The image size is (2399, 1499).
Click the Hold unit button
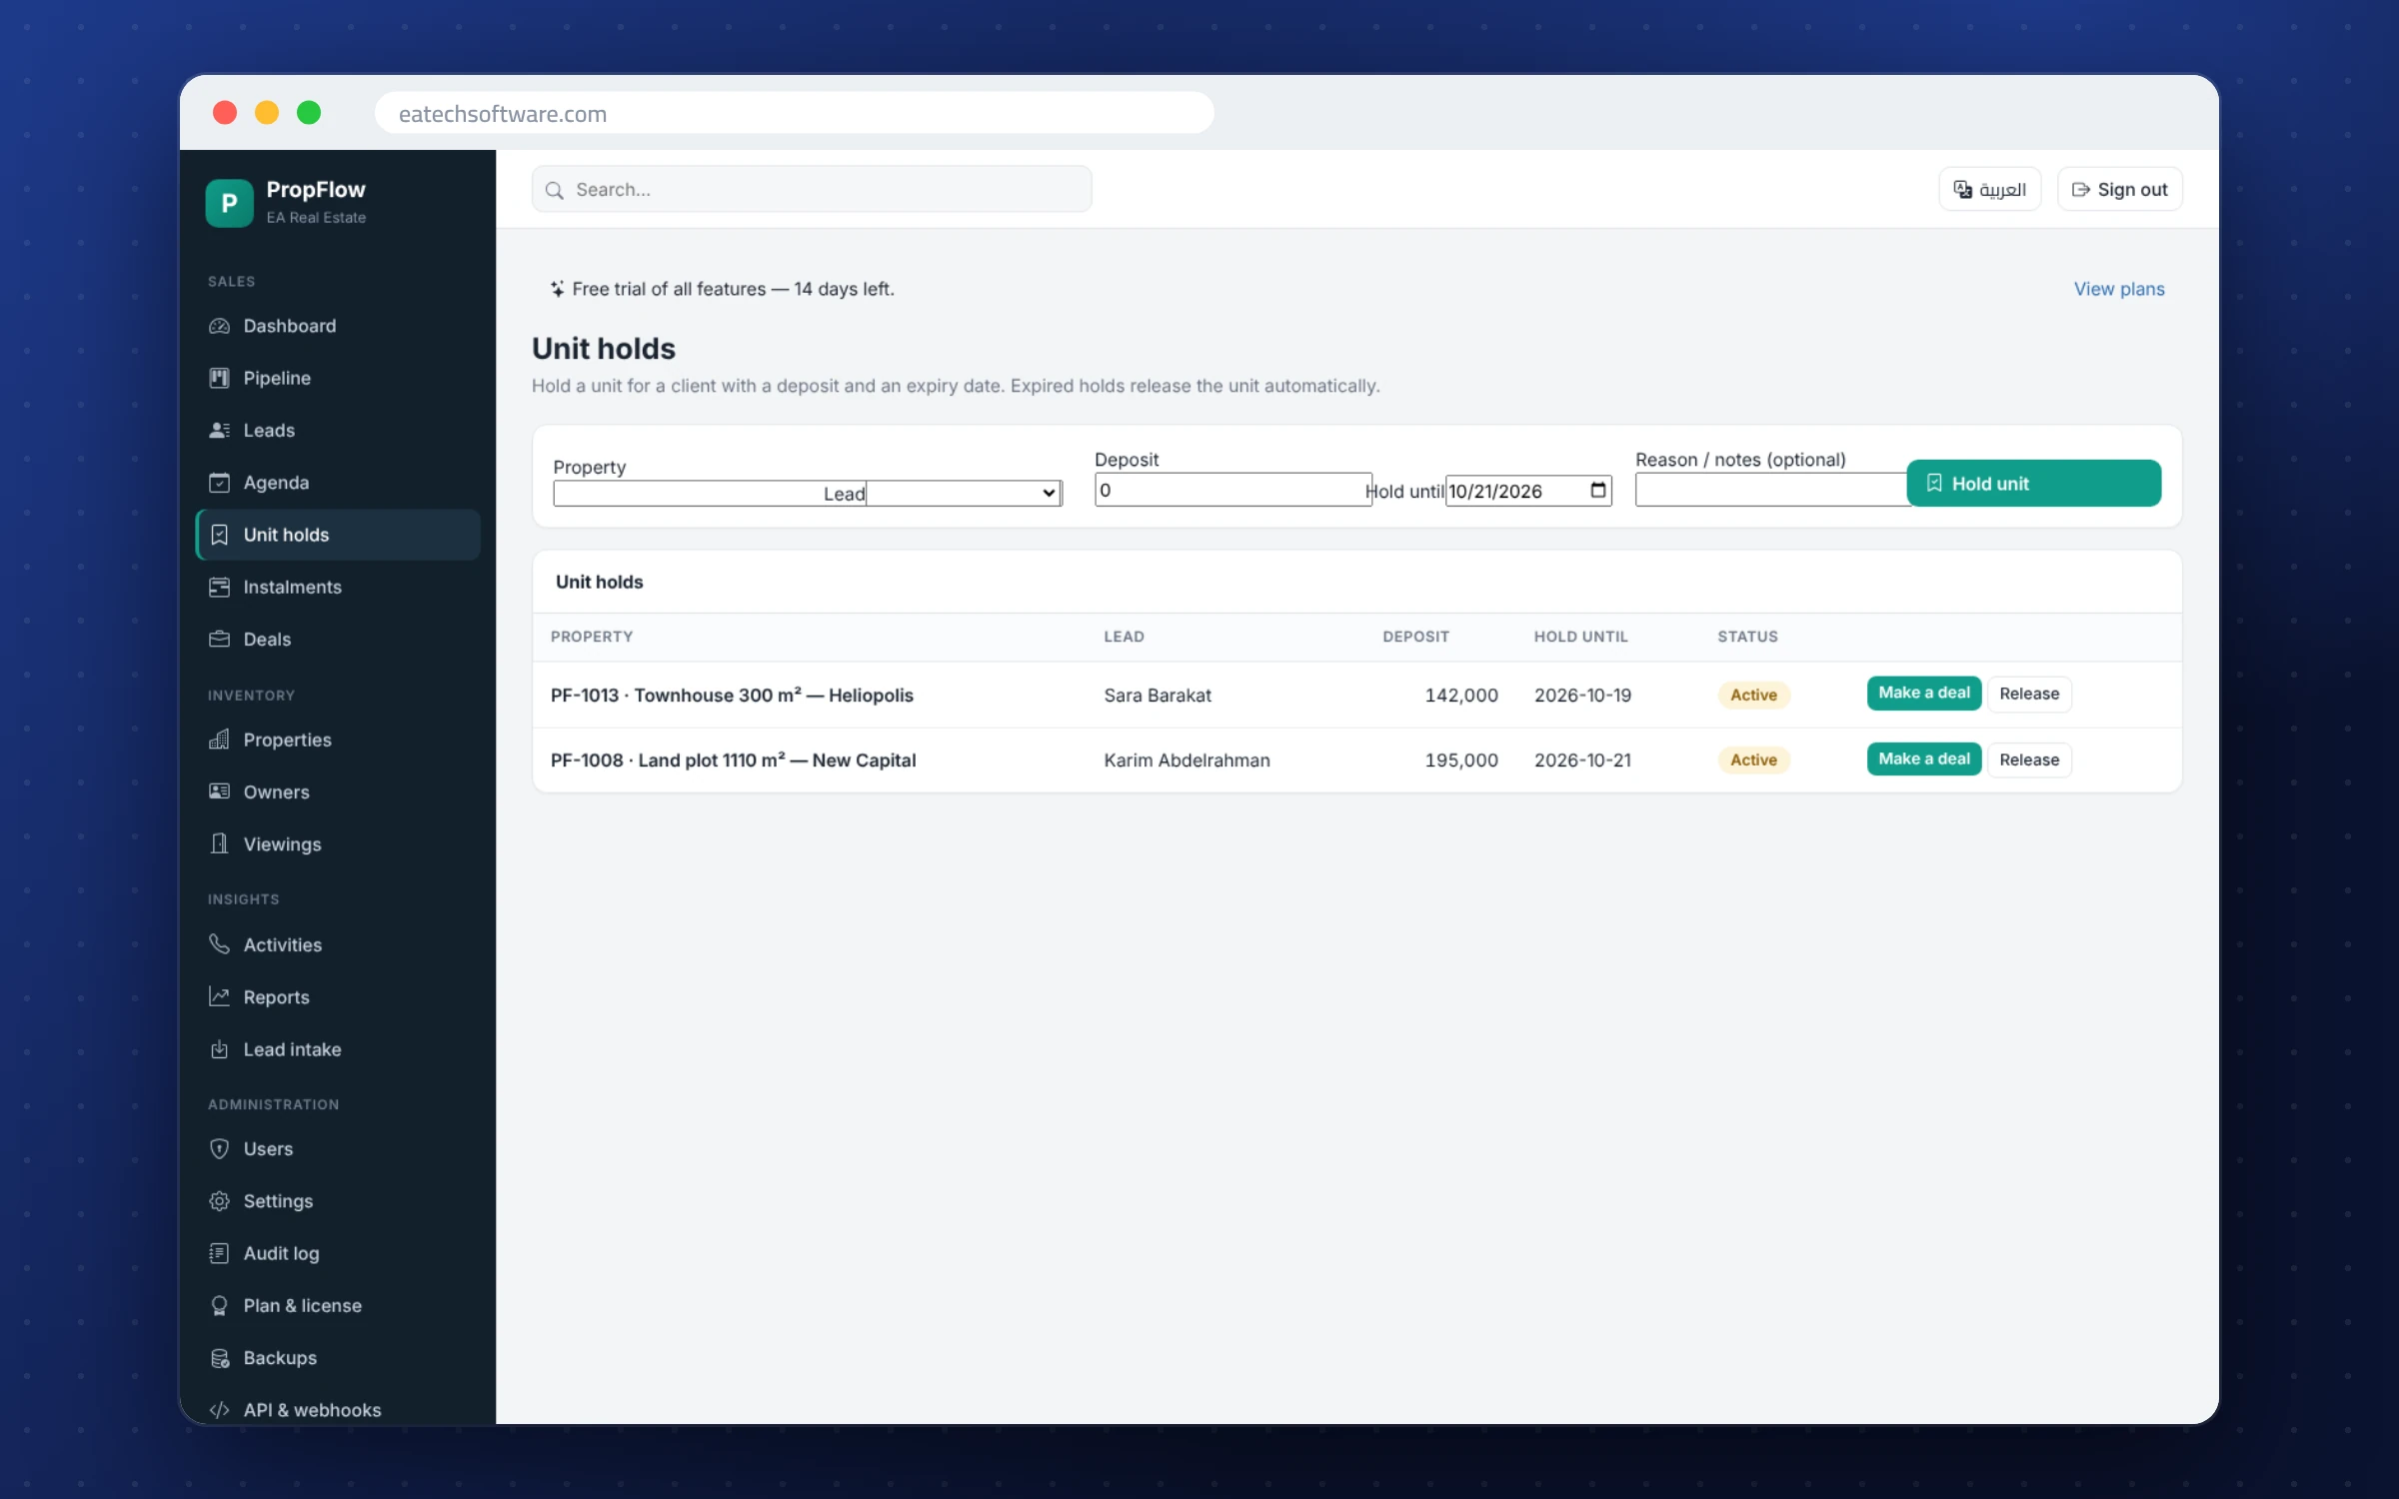tap(2033, 483)
